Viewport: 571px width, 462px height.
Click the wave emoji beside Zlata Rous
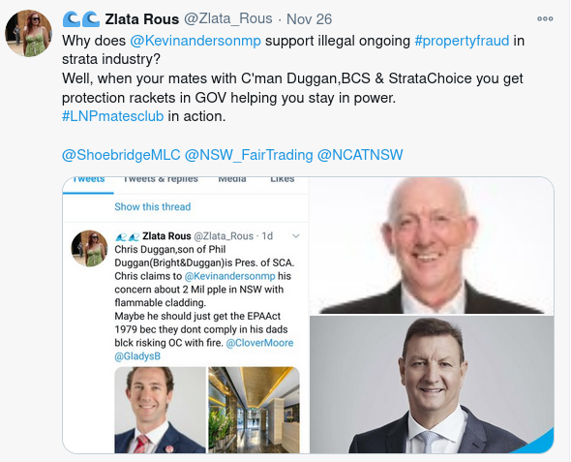81,19
